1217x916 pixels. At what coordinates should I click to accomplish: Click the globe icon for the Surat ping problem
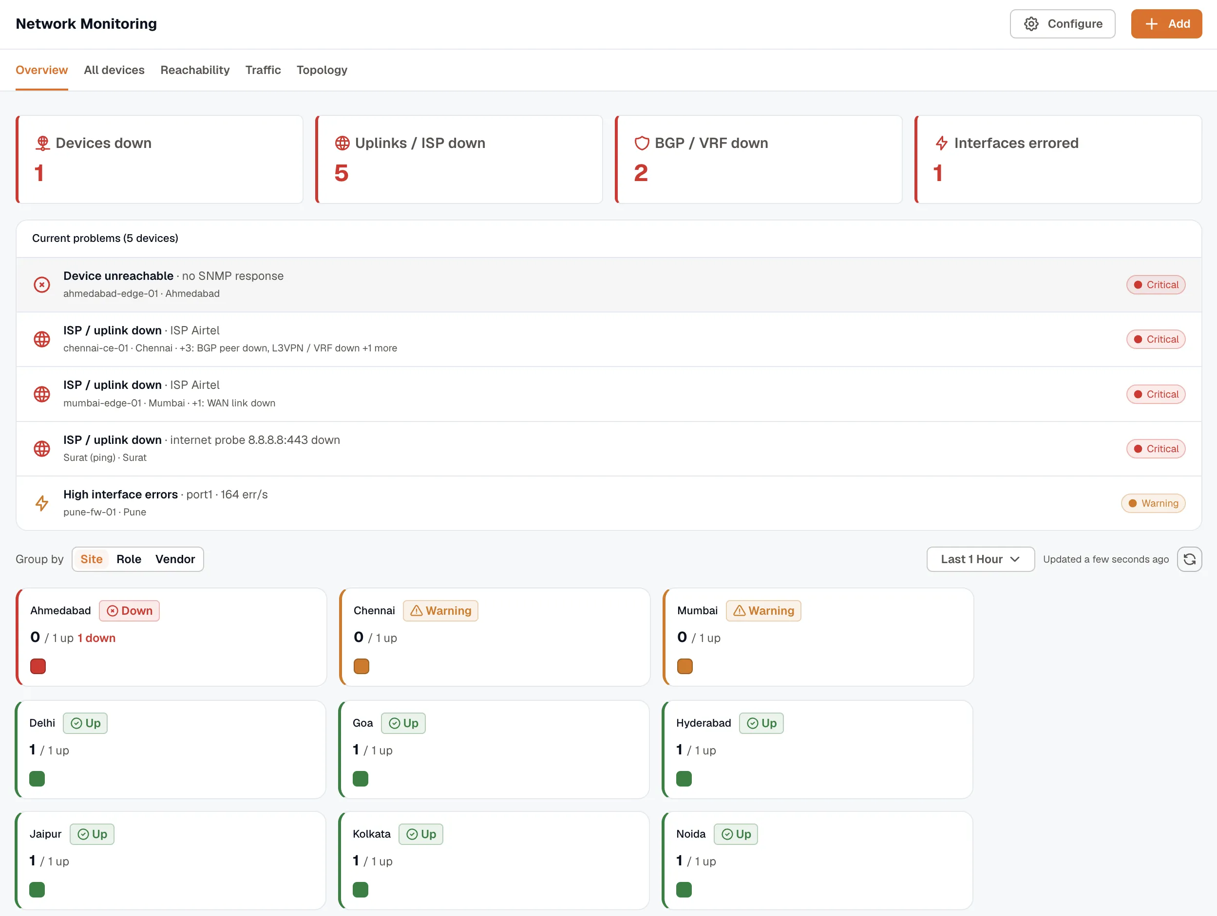[42, 448]
